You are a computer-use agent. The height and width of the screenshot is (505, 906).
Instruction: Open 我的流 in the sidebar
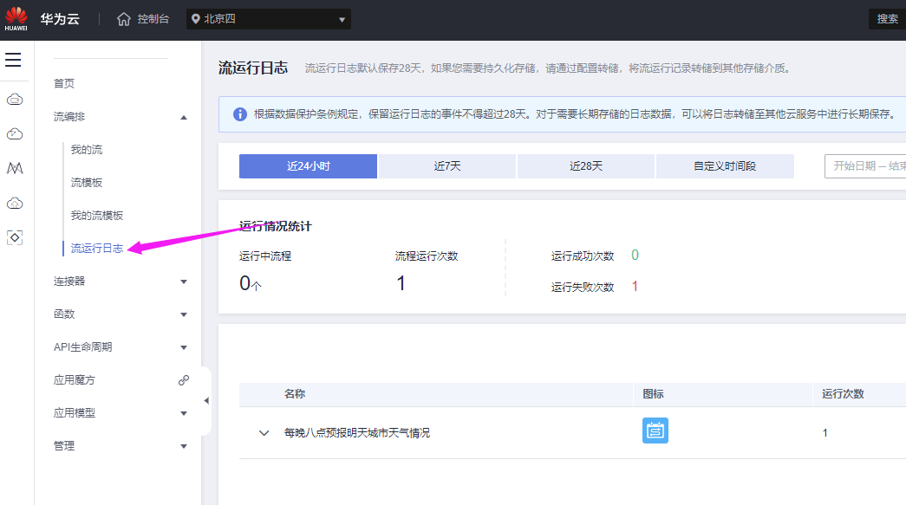coord(87,150)
